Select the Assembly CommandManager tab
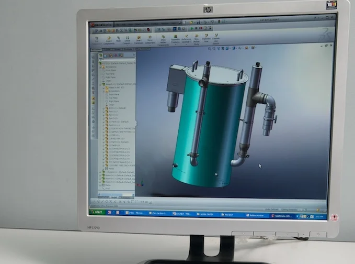Image resolution: width=355 pixels, height=264 pixels. pyautogui.click(x=96, y=50)
